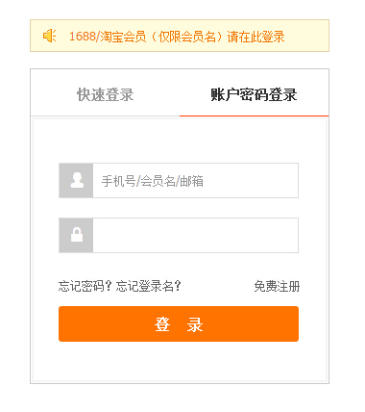Click the orange 登录 button
The width and height of the screenshot is (365, 412).
(179, 323)
